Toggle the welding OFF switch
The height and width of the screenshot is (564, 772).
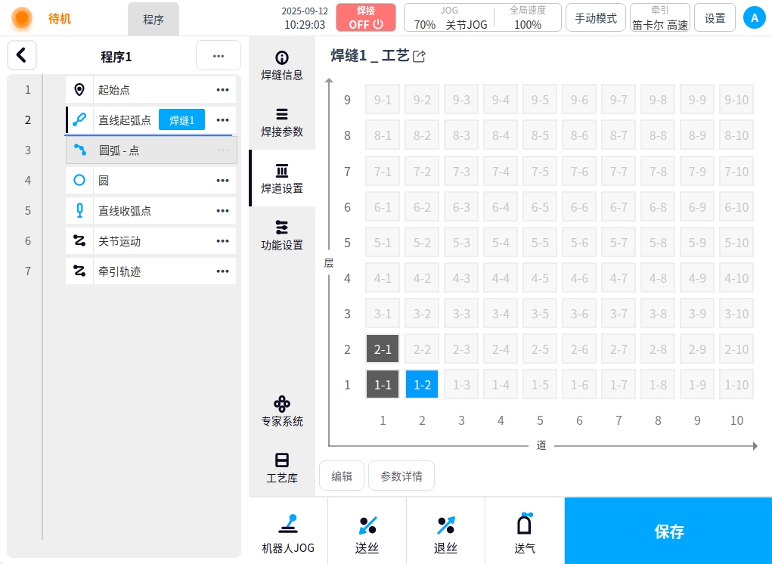click(366, 17)
